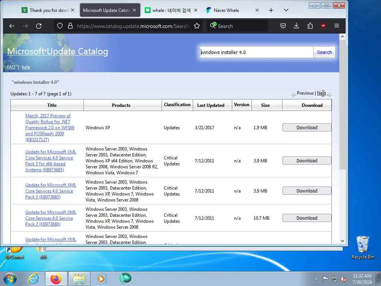Image resolution: width=381 pixels, height=286 pixels.
Task: Sort by the Classification column header
Action: coord(177,105)
